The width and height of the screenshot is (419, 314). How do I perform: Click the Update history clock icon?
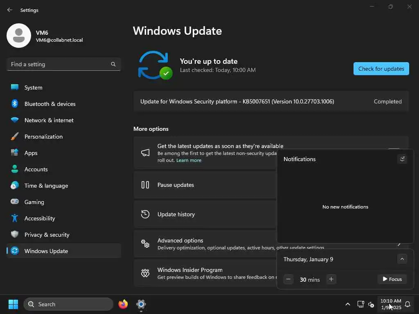coord(145,214)
